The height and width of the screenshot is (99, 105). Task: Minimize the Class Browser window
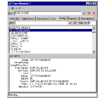[87, 4]
